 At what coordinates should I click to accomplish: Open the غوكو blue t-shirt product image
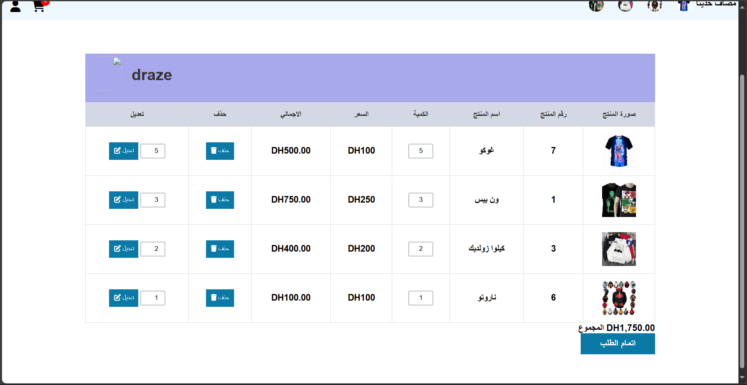point(619,151)
